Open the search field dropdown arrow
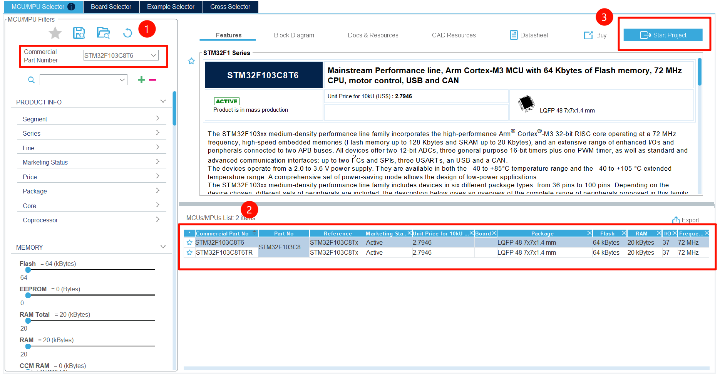720x378 pixels. pyautogui.click(x=122, y=80)
